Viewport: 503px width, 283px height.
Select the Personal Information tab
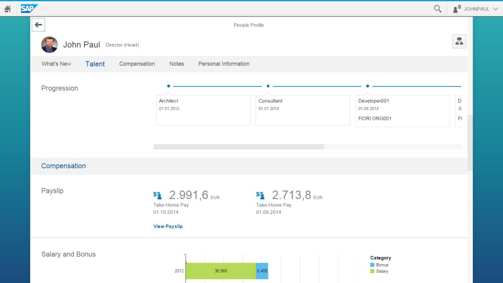click(x=224, y=64)
